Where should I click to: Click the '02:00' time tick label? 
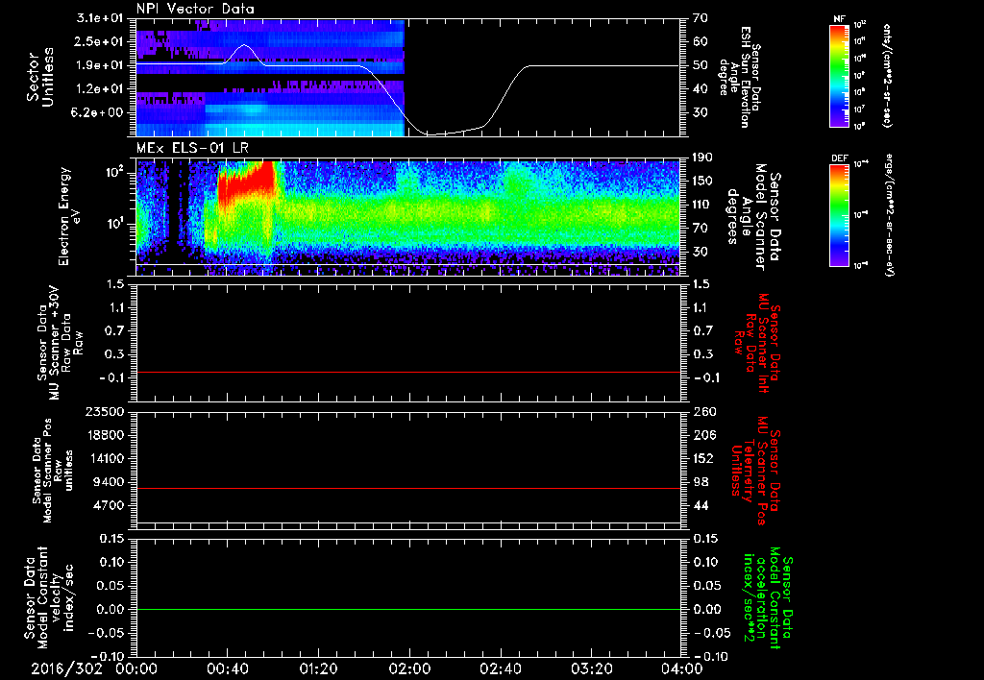(x=409, y=668)
